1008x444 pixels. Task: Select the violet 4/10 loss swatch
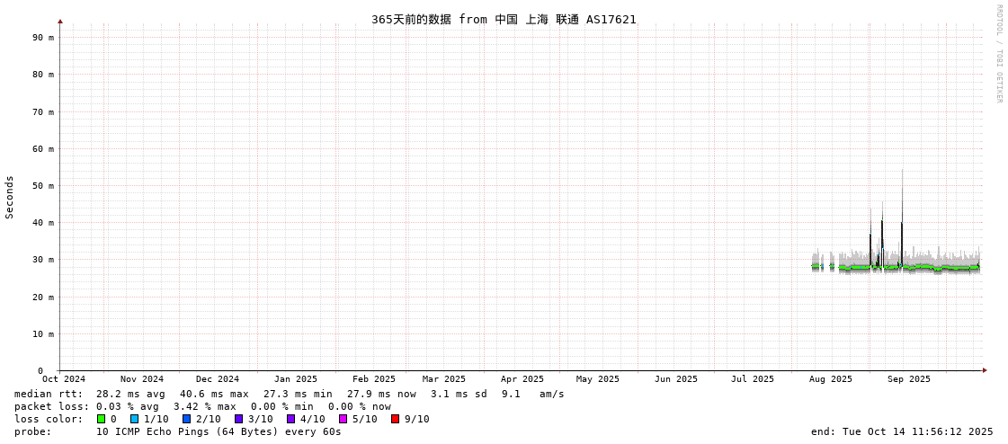click(291, 419)
